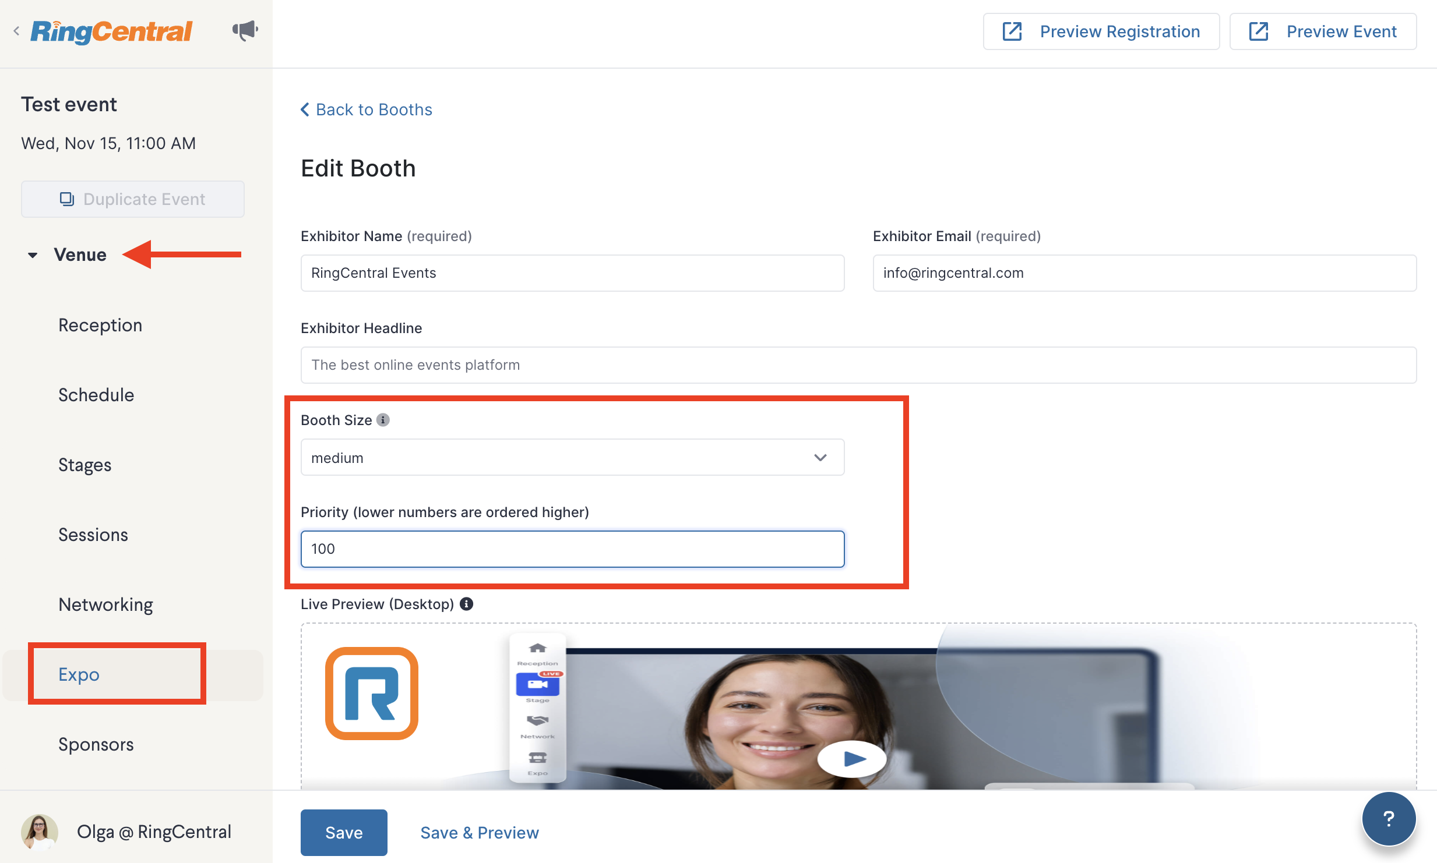The width and height of the screenshot is (1437, 863).
Task: Click the Venue menu heading
Action: pyautogui.click(x=80, y=254)
